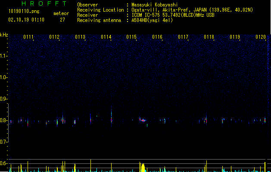Click time marker 0111
271x172 pixels.
(28, 37)
